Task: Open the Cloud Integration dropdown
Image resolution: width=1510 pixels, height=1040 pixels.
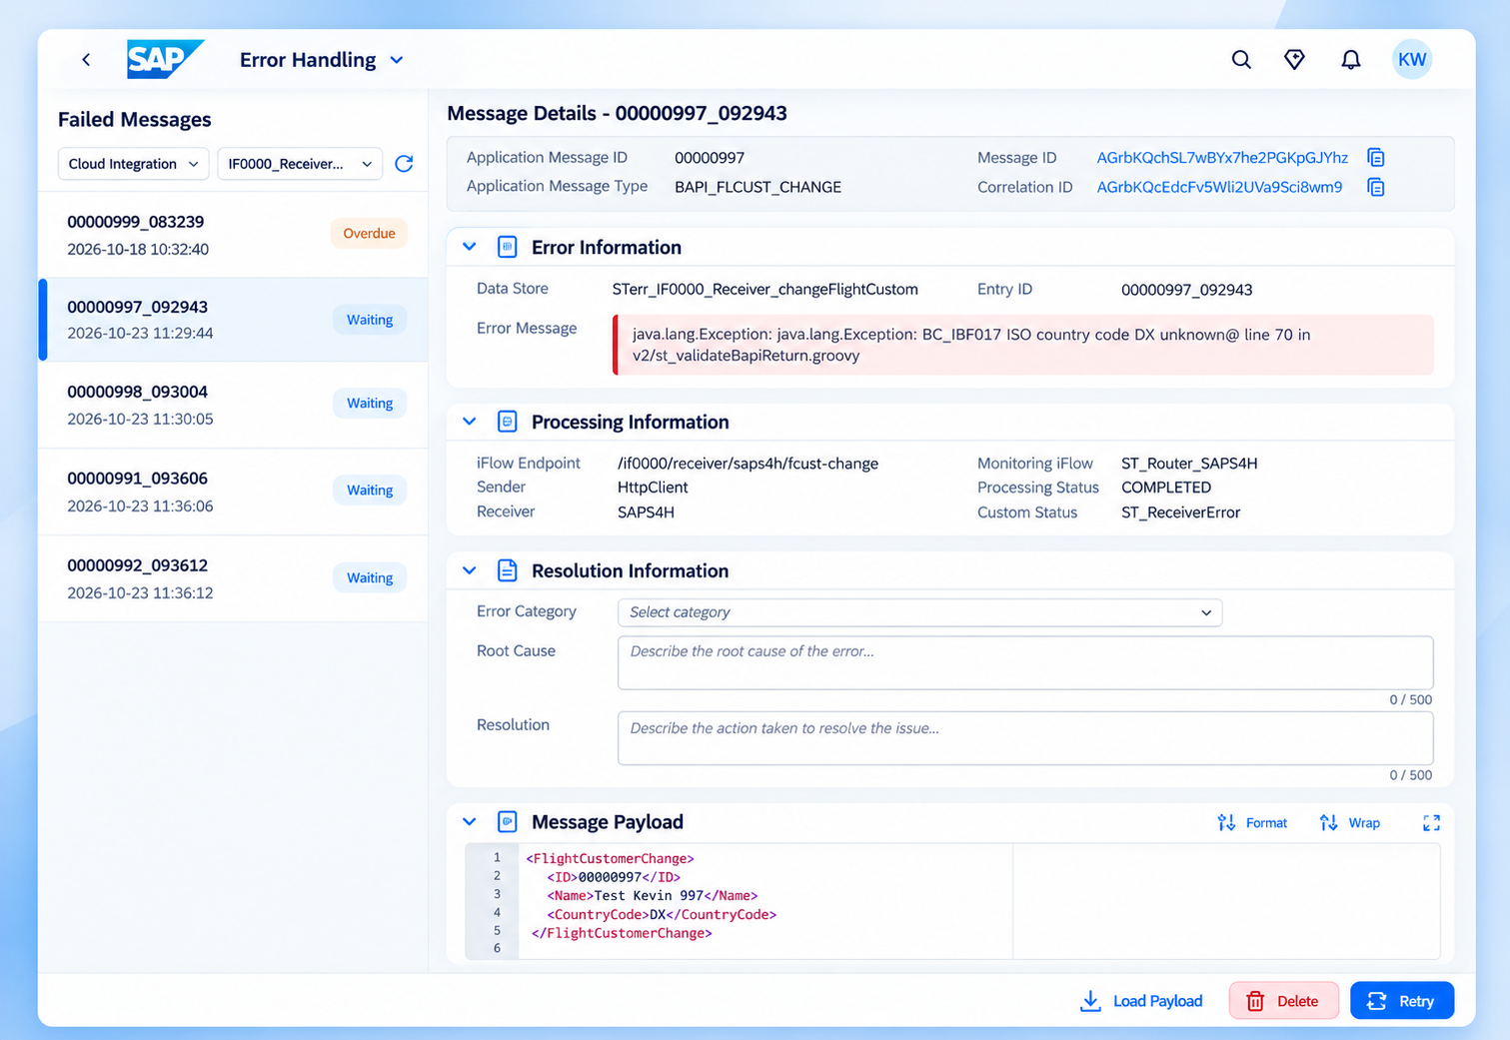Action: pyautogui.click(x=133, y=164)
